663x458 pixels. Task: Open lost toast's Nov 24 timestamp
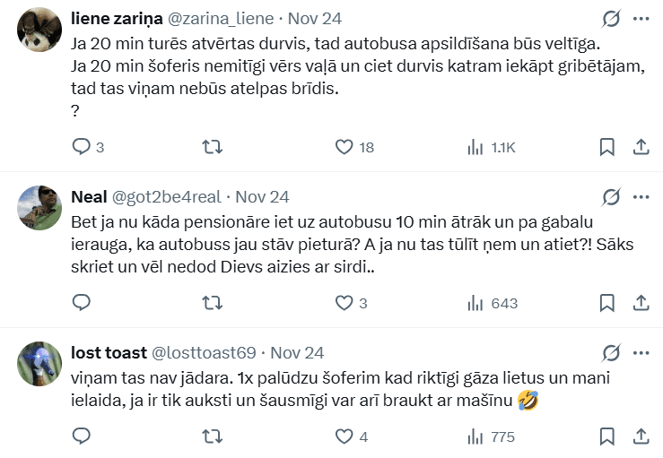pyautogui.click(x=297, y=352)
